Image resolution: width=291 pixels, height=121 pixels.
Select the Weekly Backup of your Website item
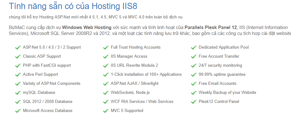[227, 92]
